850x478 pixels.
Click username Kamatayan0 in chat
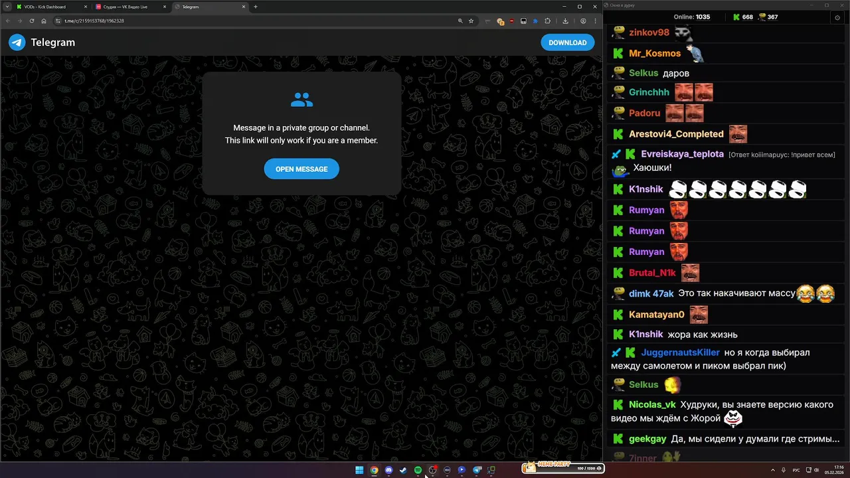657,315
